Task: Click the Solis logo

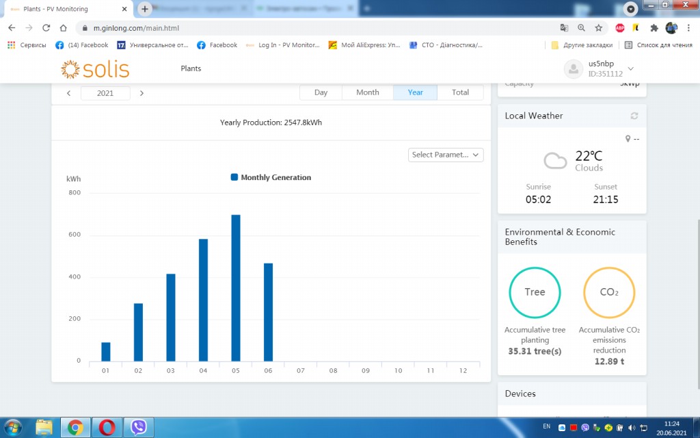Action: tap(95, 69)
